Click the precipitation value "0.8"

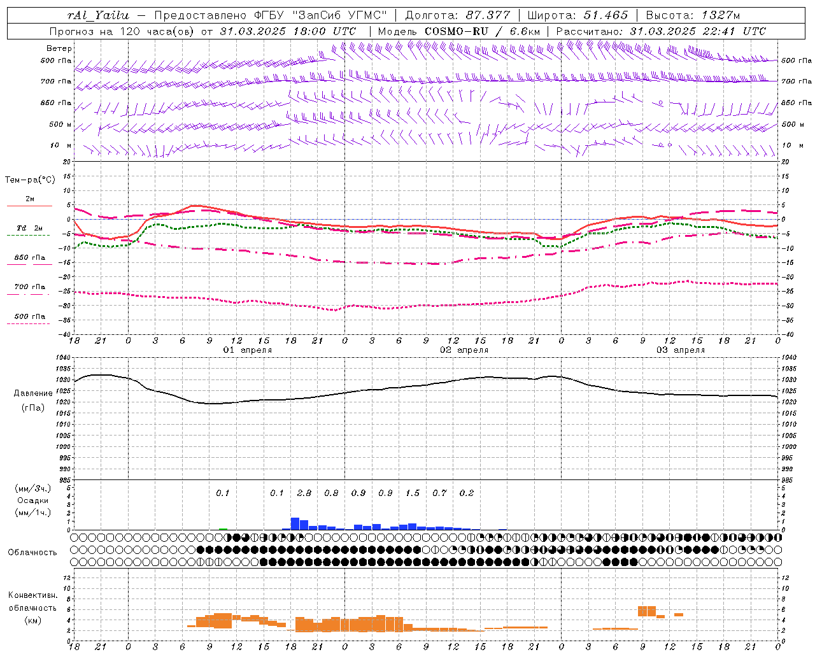331,493
